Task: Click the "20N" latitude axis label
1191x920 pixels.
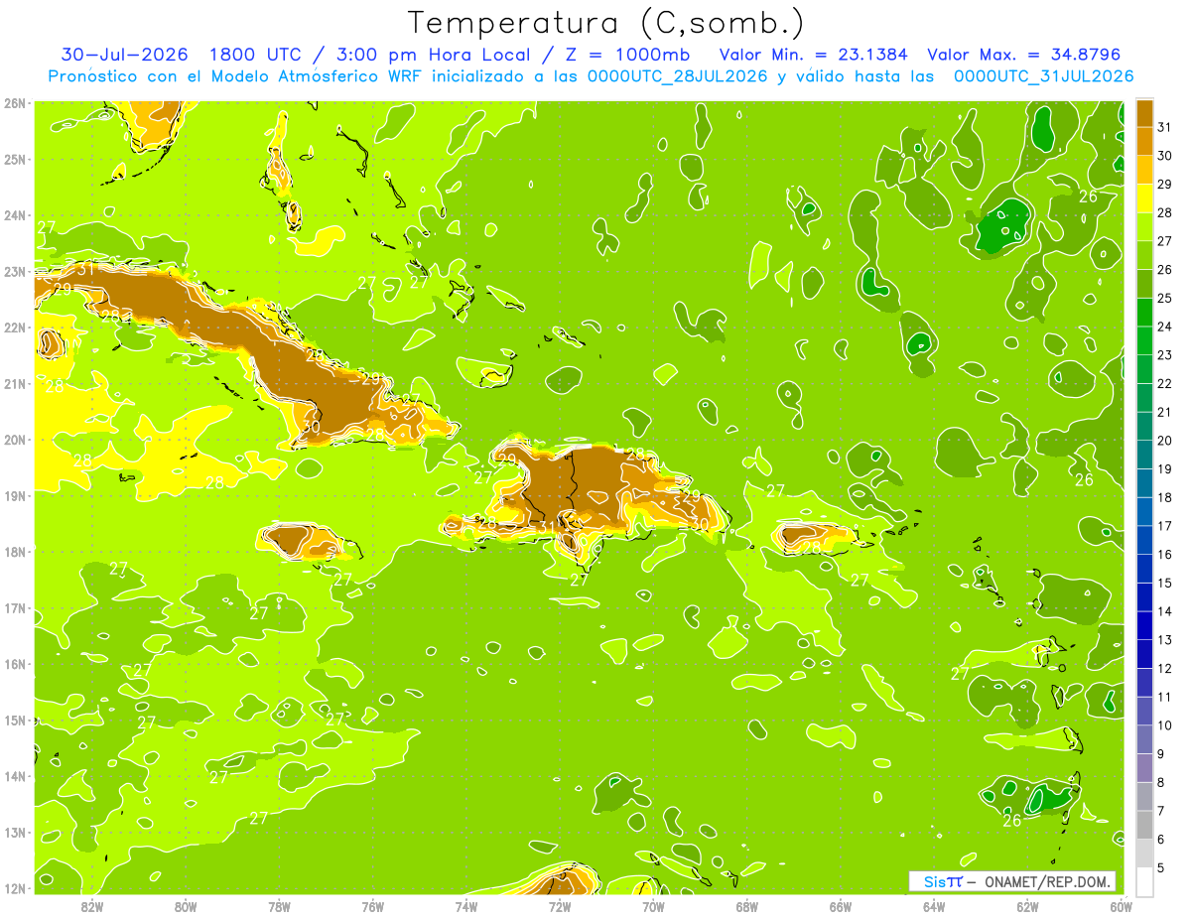Action: 14,440
